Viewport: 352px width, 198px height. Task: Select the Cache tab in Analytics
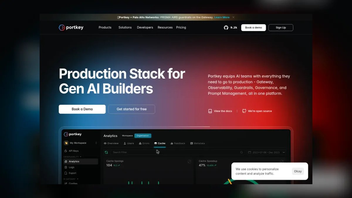(x=160, y=143)
